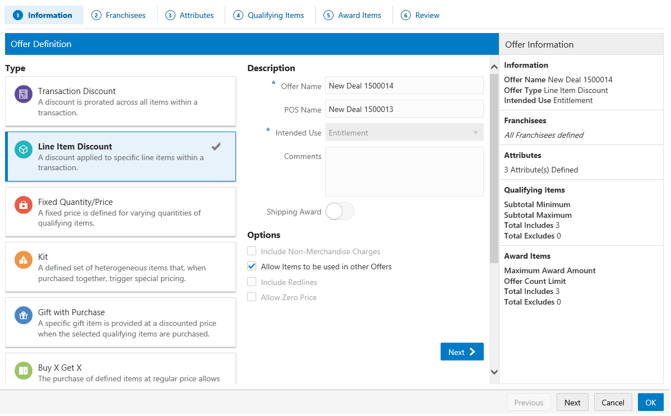This screenshot has height=416, width=671.
Task: Click the scroll up arrow of the panel
Action: pyautogui.click(x=494, y=67)
